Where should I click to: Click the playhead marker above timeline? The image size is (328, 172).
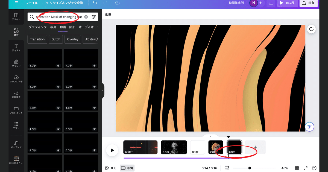[229, 137]
